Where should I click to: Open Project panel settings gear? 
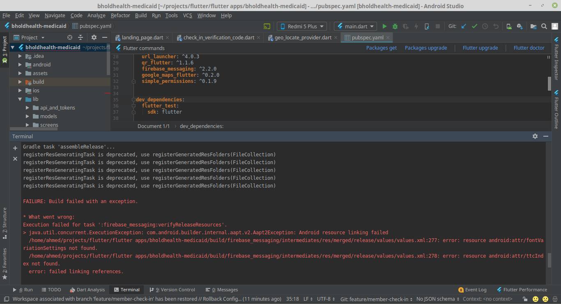94,37
